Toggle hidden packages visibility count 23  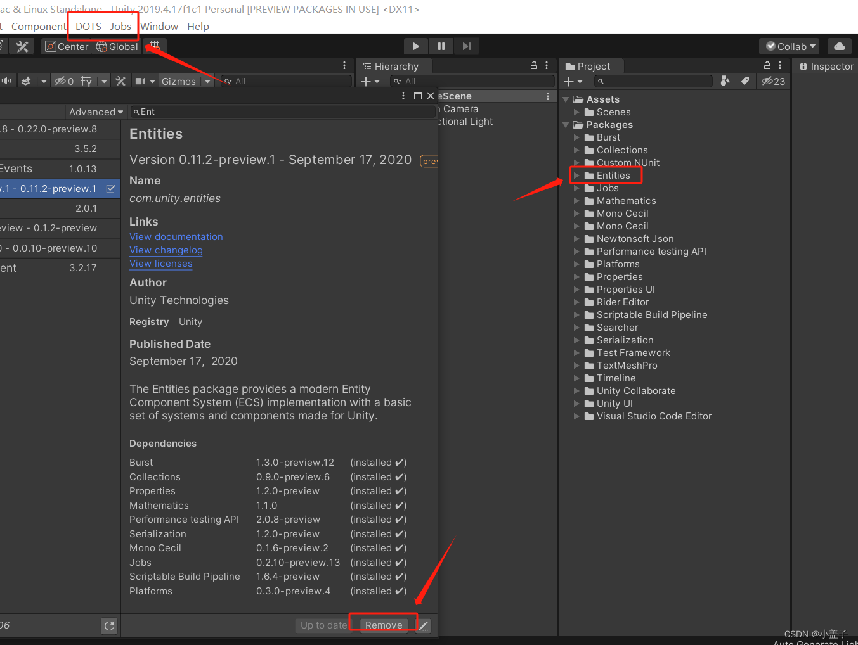[x=774, y=81]
